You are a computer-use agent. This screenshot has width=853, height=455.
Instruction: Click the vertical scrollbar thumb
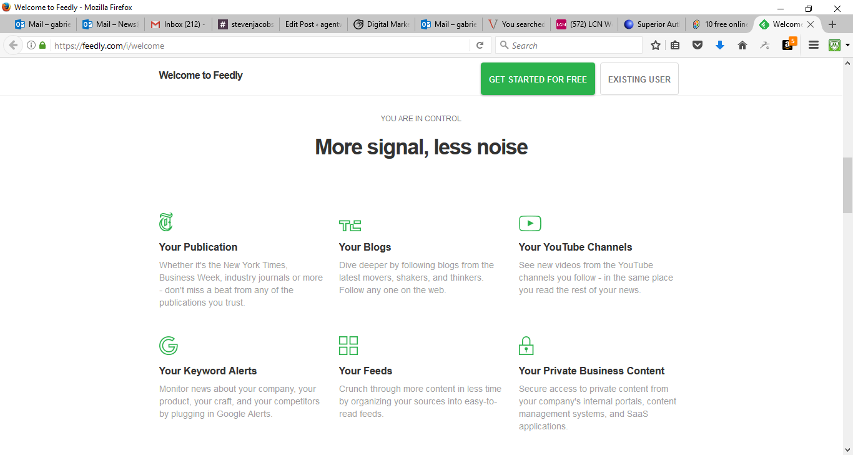coord(847,185)
